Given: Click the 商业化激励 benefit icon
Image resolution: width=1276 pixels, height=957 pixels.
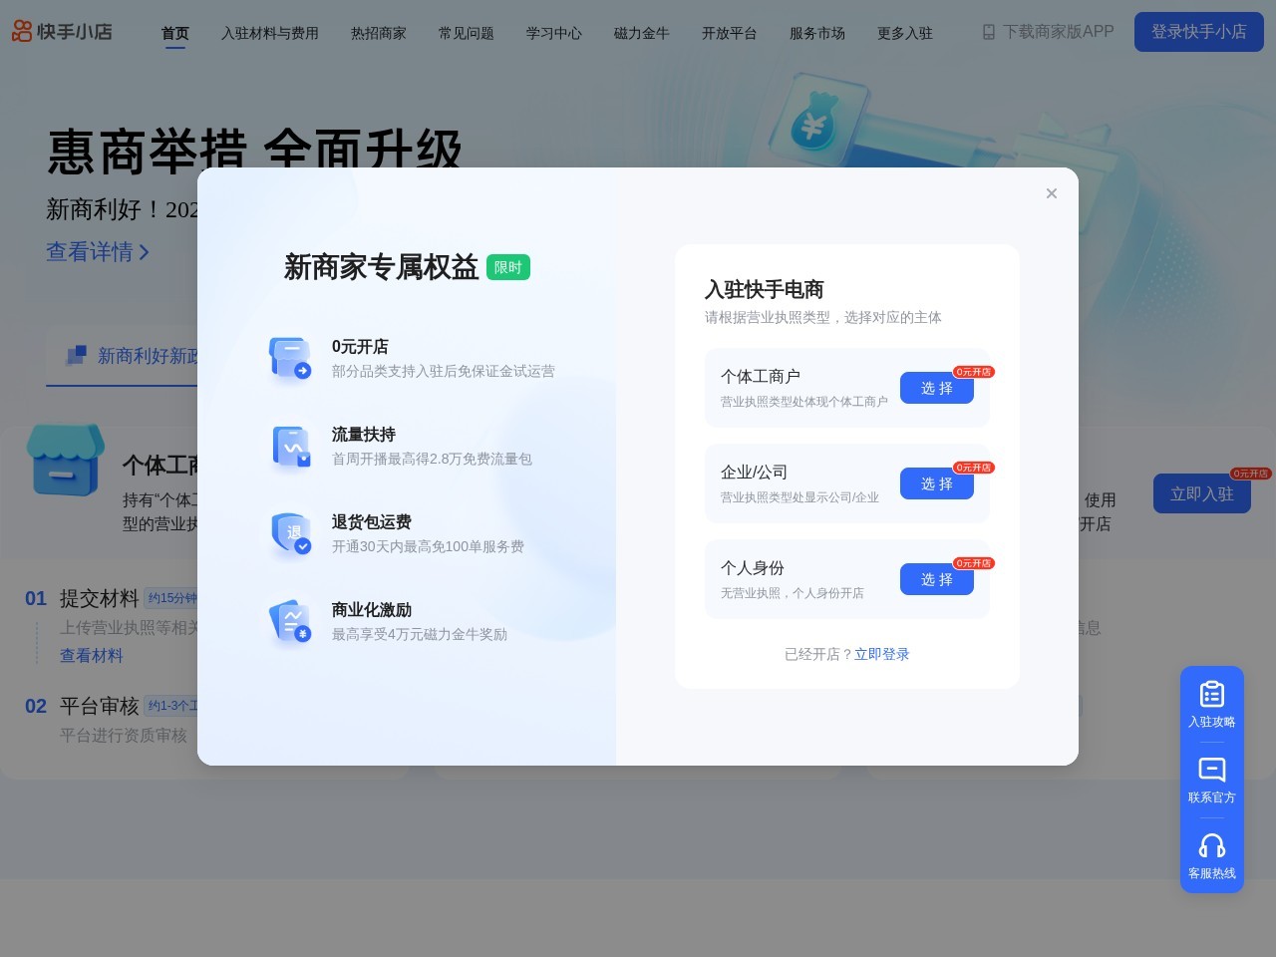Looking at the screenshot, I should [x=290, y=621].
